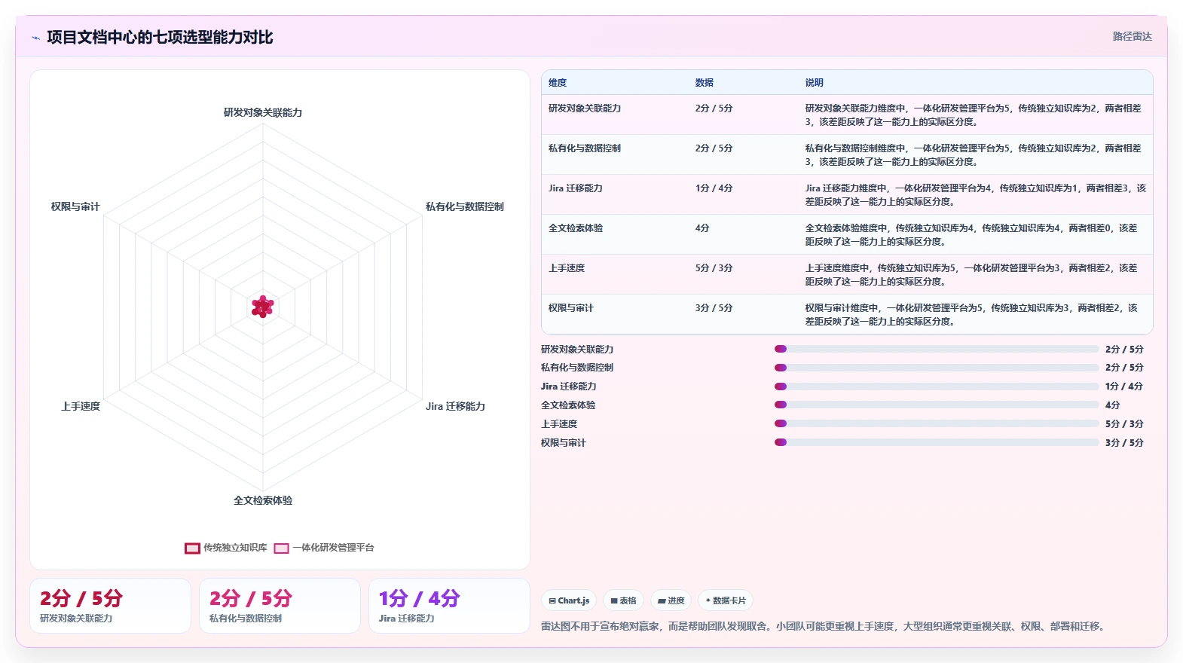The height and width of the screenshot is (663, 1183).
Task: Select the 进度 chip
Action: pos(671,600)
